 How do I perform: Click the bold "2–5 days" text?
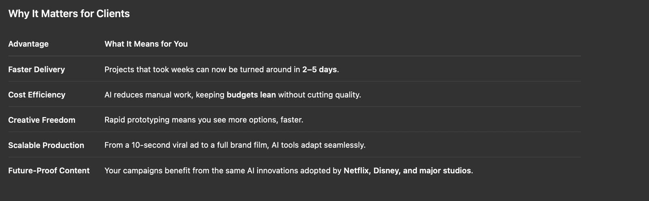pos(319,69)
